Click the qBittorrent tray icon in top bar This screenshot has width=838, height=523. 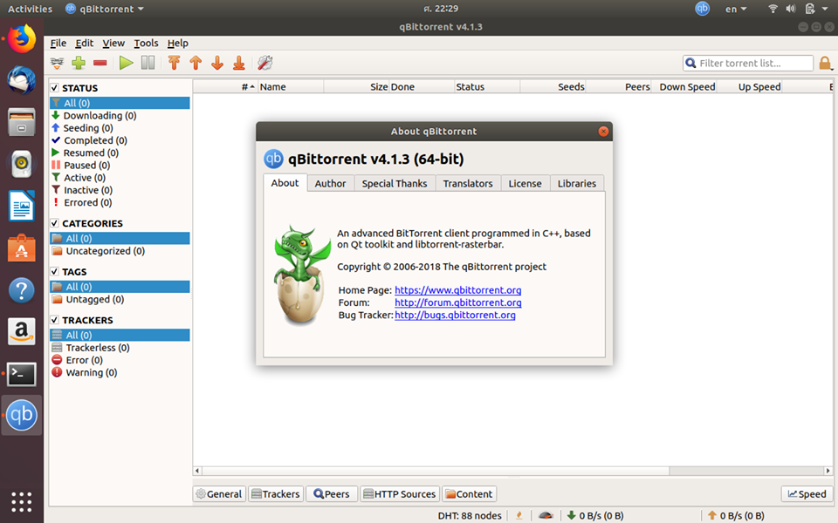(702, 9)
